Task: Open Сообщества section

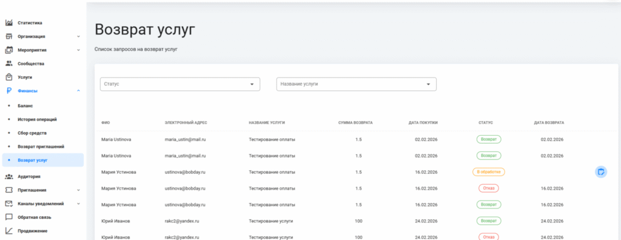Action: coord(30,64)
